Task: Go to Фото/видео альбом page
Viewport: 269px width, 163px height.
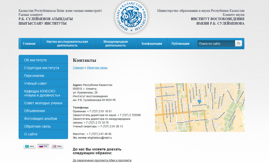Action: pyautogui.click(x=40, y=119)
